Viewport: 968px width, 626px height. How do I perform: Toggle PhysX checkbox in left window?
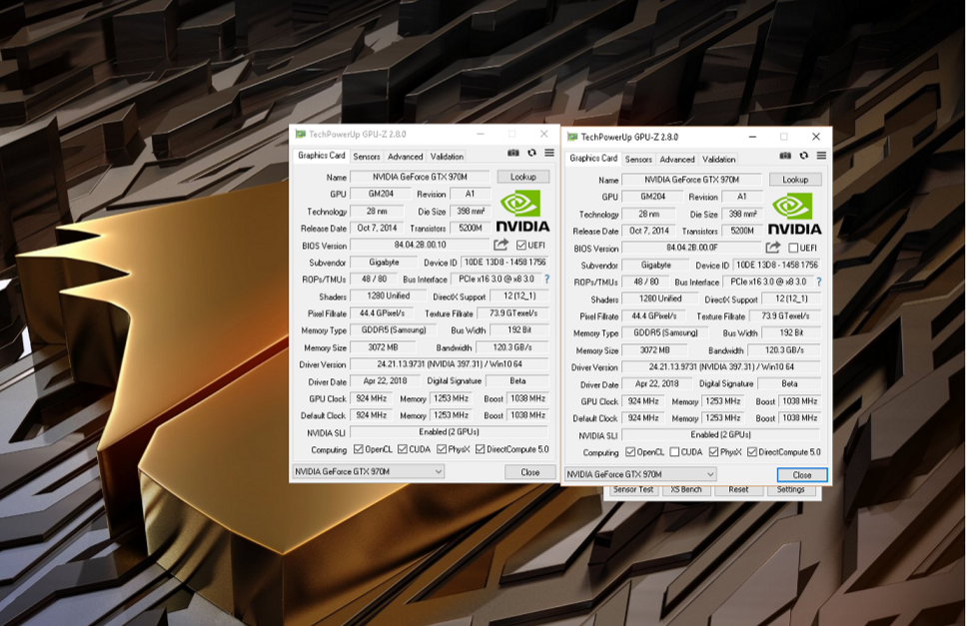(442, 449)
